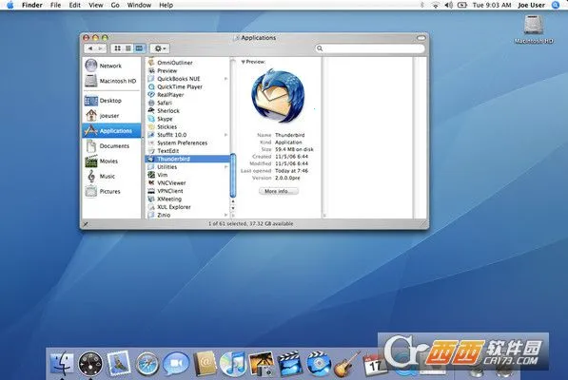This screenshot has height=380, width=568.
Task: Open the Mail stamp icon in Dock
Action: coord(119,363)
